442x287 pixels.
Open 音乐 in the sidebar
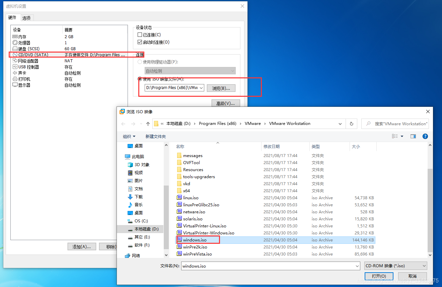tap(135, 205)
